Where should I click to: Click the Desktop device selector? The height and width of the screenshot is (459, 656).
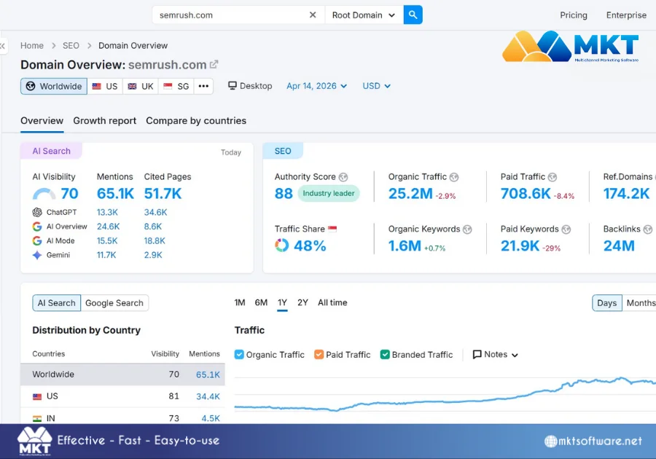[x=250, y=86]
